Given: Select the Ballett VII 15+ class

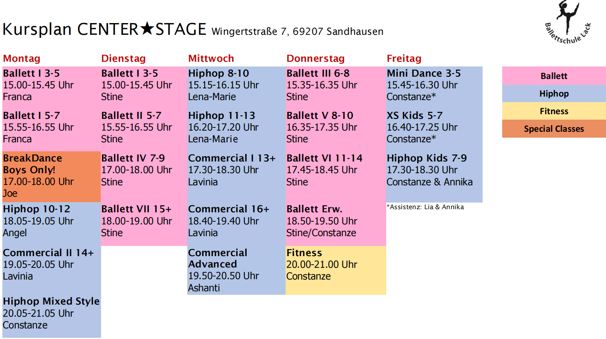Looking at the screenshot, I should point(144,221).
